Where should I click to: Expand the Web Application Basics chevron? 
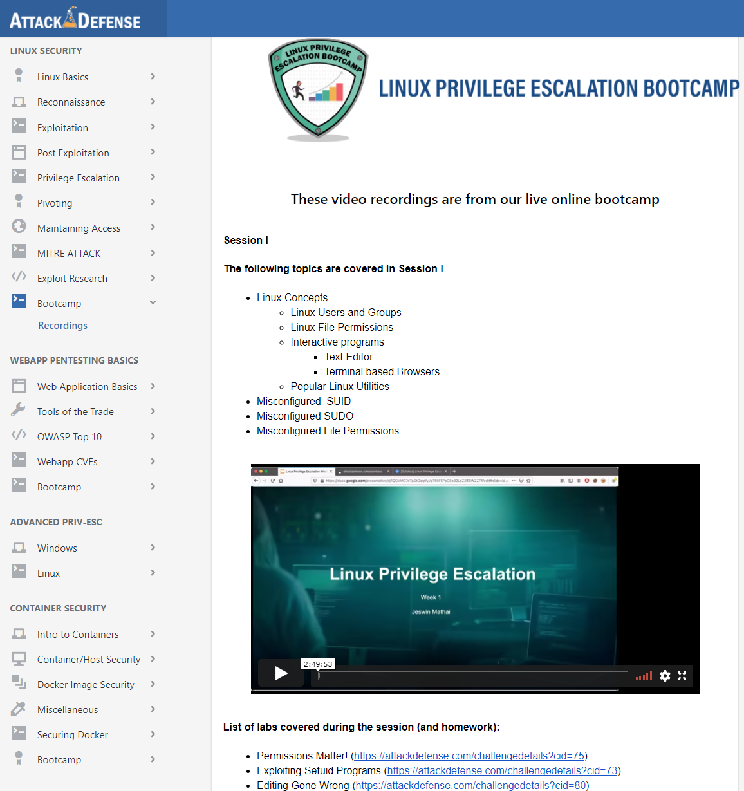(153, 386)
